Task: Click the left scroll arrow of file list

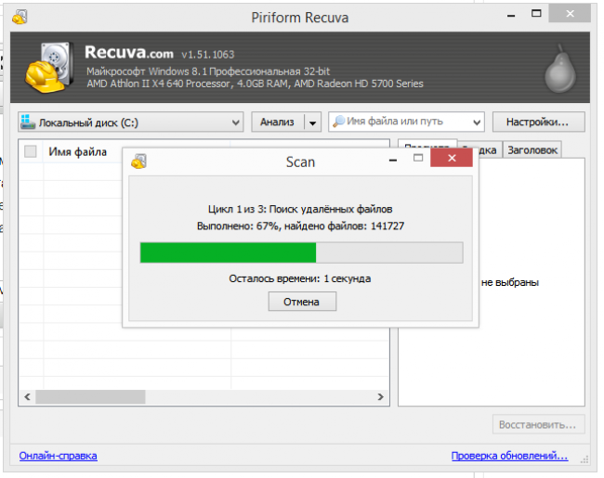Action: coord(27,397)
